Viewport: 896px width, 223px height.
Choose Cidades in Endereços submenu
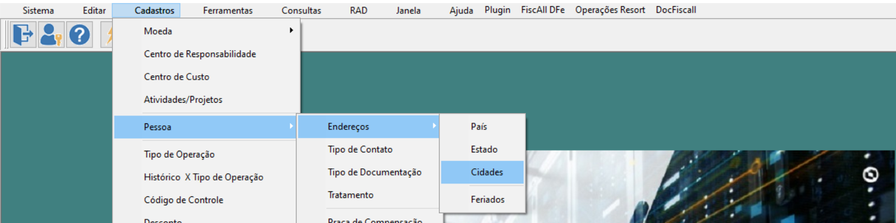[482, 173]
